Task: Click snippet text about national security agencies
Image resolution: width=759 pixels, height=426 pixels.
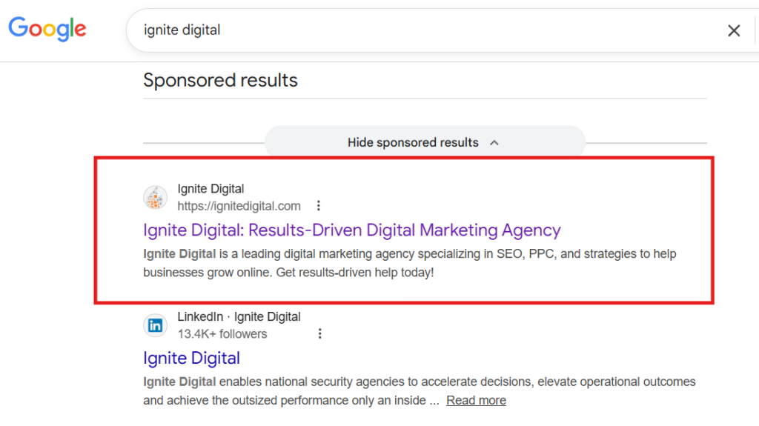Action: pos(445,382)
